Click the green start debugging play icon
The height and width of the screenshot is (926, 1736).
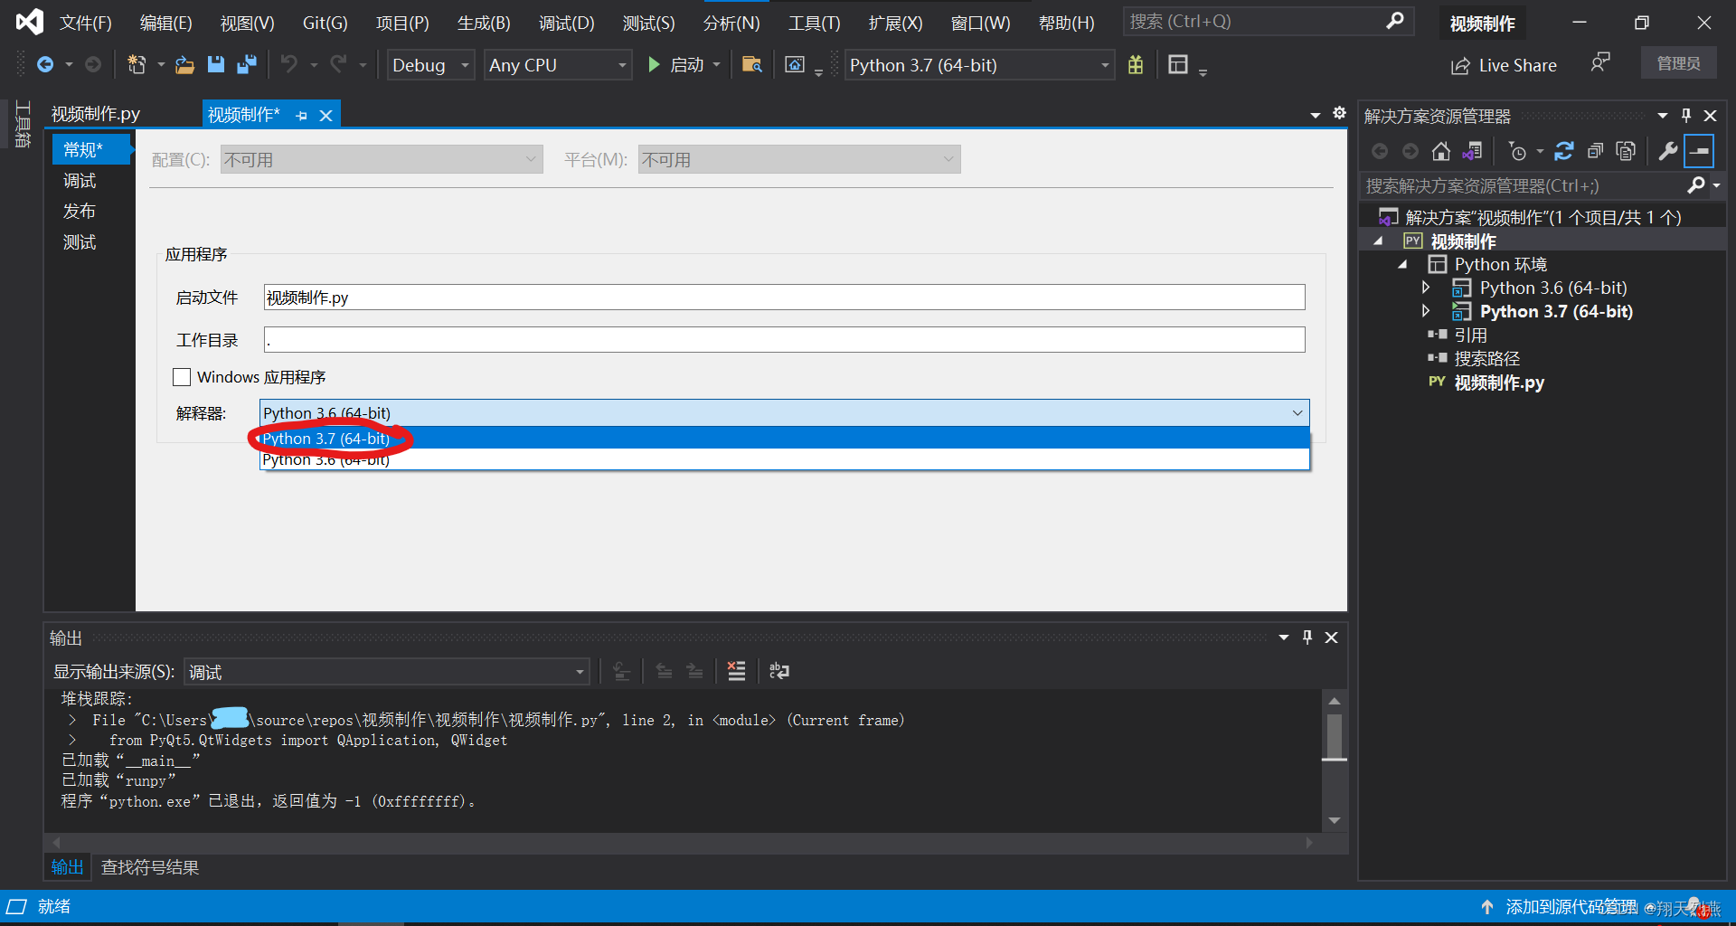[654, 64]
